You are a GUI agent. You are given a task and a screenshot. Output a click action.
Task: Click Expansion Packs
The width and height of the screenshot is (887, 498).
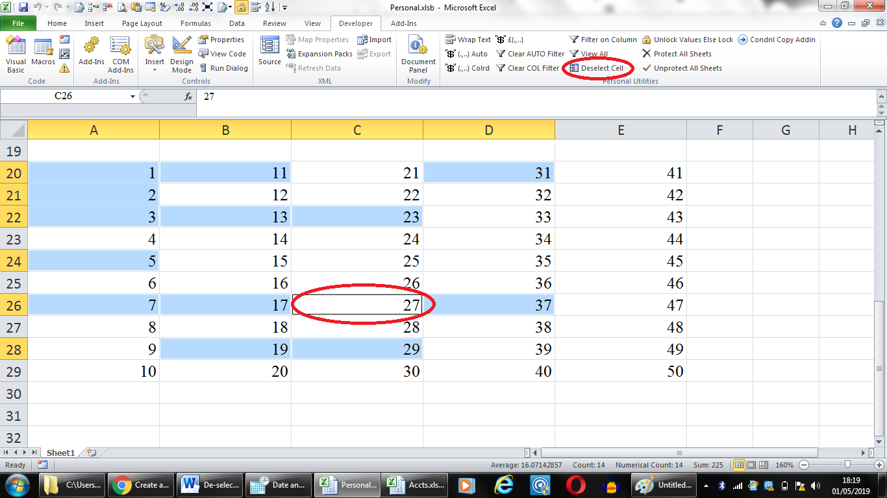[319, 54]
